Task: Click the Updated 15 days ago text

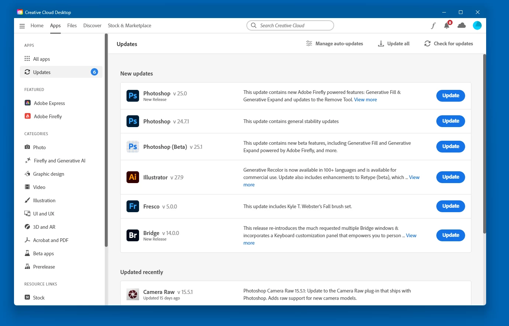Action: coord(162,298)
